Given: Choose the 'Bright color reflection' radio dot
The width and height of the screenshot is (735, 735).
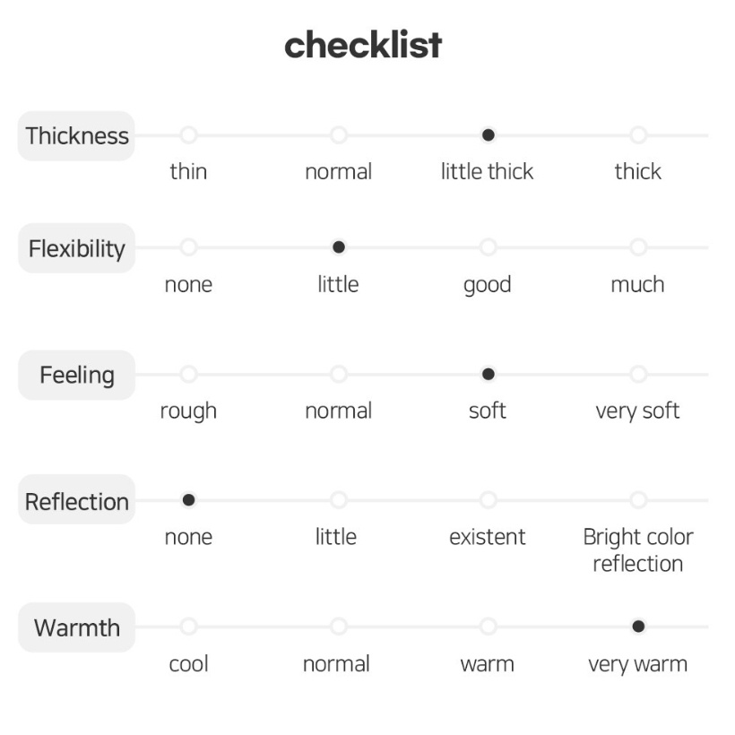Looking at the screenshot, I should [x=638, y=500].
